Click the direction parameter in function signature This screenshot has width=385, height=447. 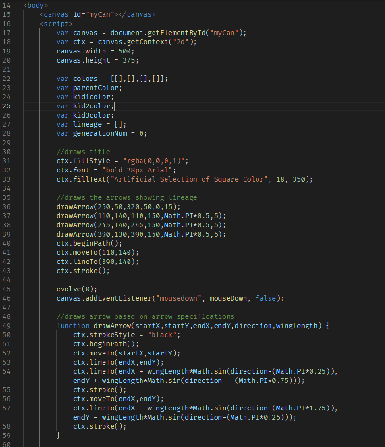coord(253,326)
